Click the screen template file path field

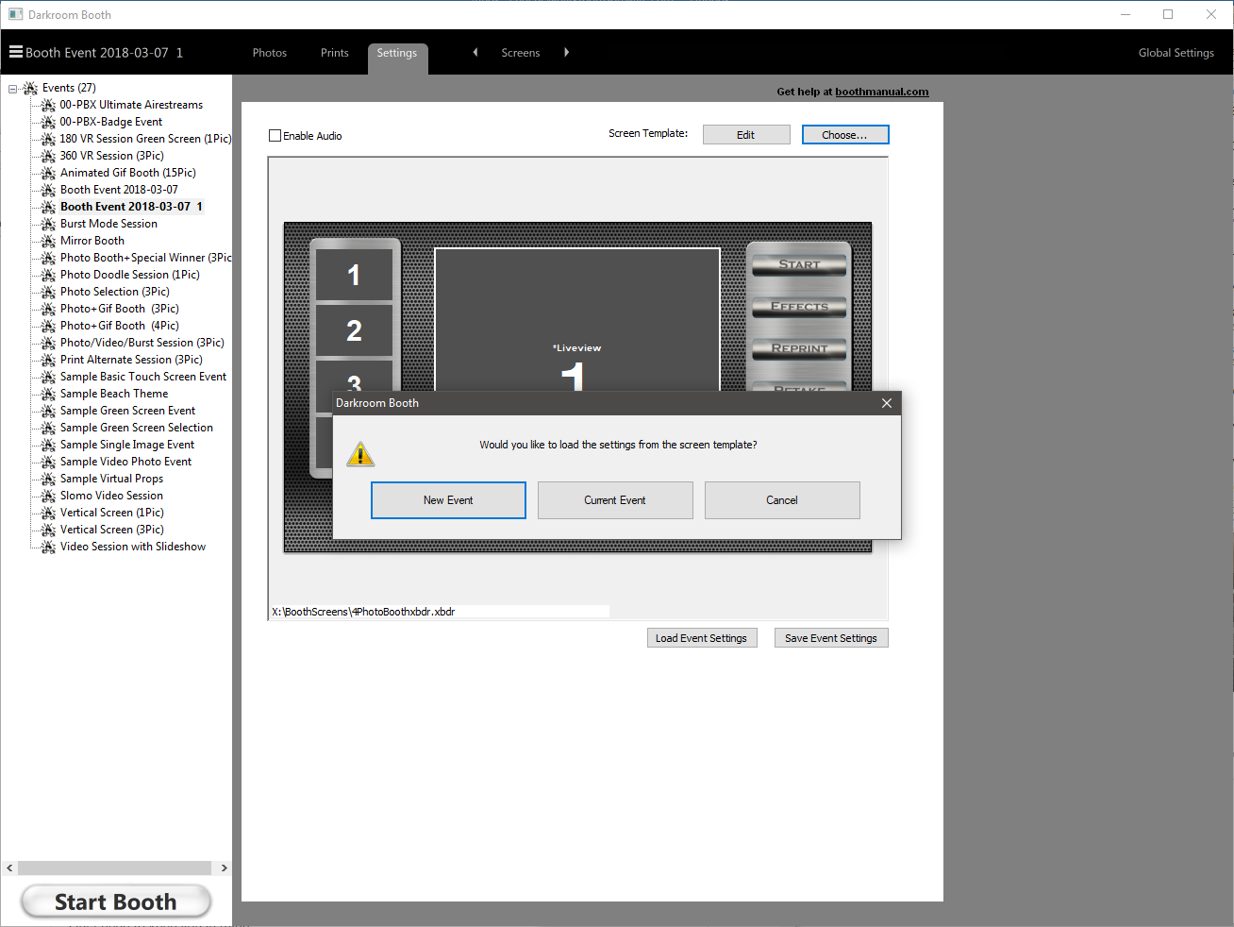(x=440, y=612)
